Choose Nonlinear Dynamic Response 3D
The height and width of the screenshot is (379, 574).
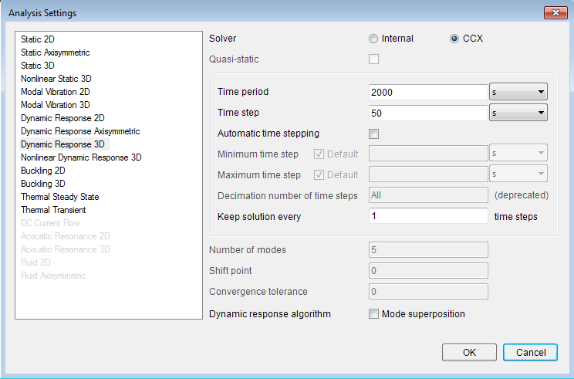[81, 157]
